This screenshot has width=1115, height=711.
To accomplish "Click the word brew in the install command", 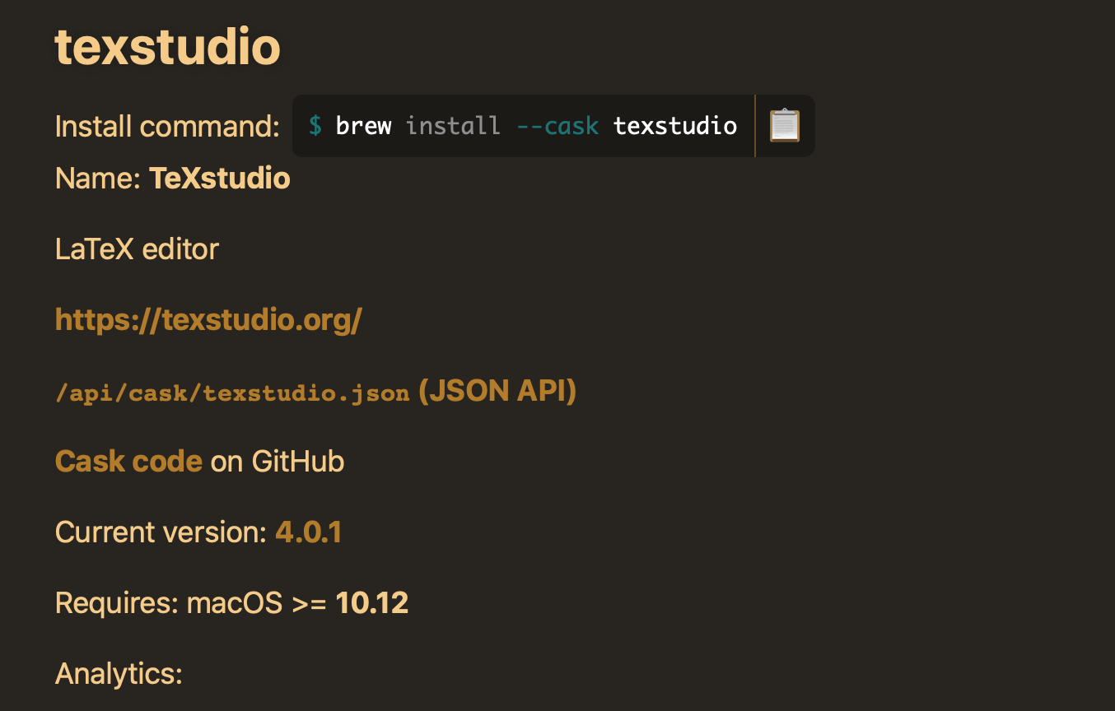I will [x=363, y=125].
